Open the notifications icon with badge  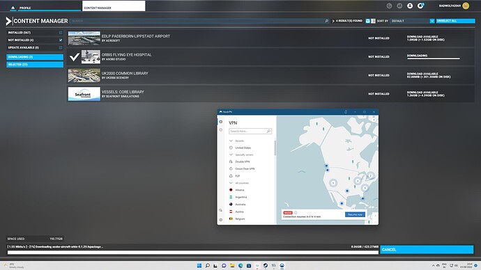[420, 6]
